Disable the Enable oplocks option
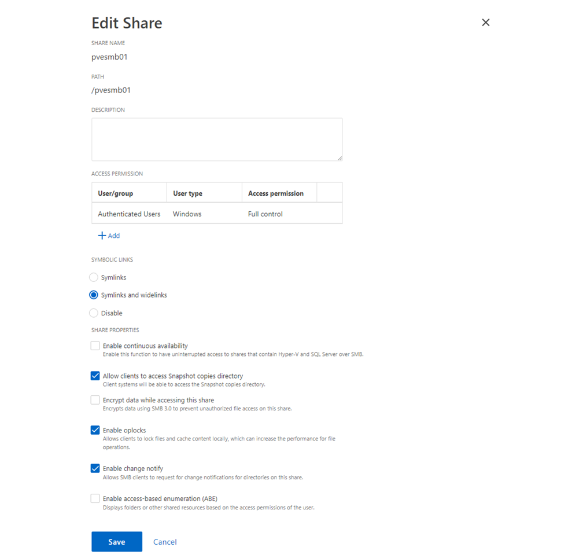Viewport: 583px width, 558px height. click(95, 430)
